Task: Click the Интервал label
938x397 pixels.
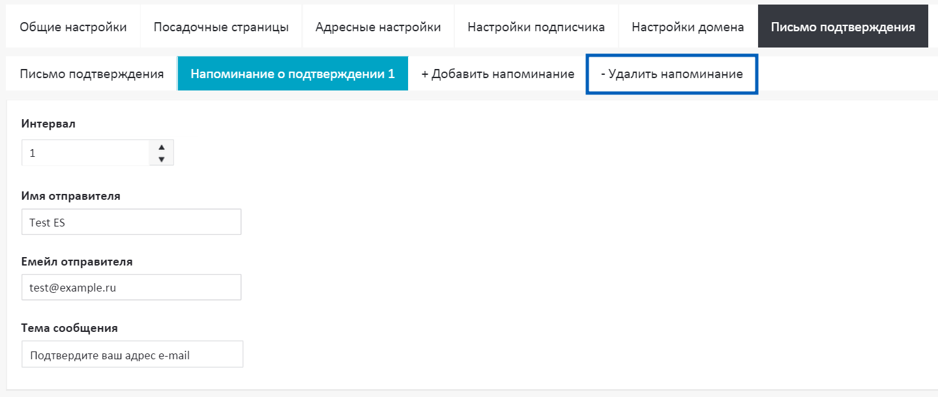Action: point(48,124)
